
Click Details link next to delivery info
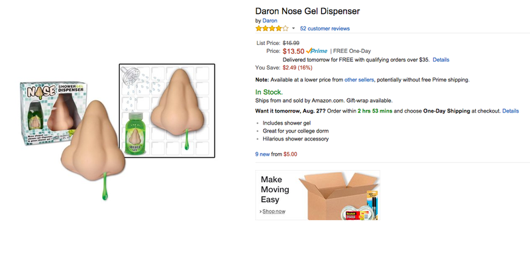pyautogui.click(x=441, y=60)
